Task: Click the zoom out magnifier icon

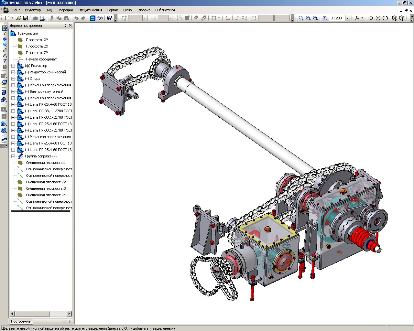Action: [x=315, y=18]
